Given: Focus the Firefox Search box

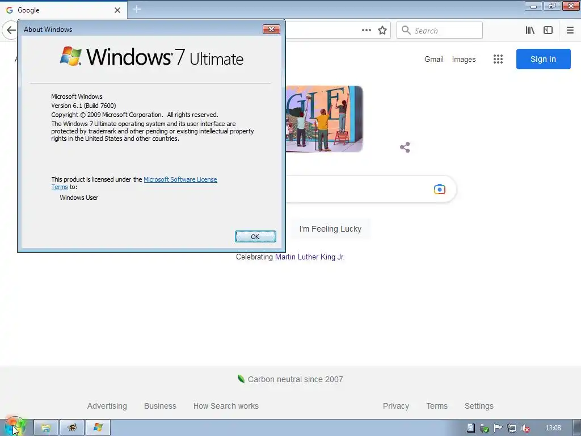Looking at the screenshot, I should [x=440, y=31].
